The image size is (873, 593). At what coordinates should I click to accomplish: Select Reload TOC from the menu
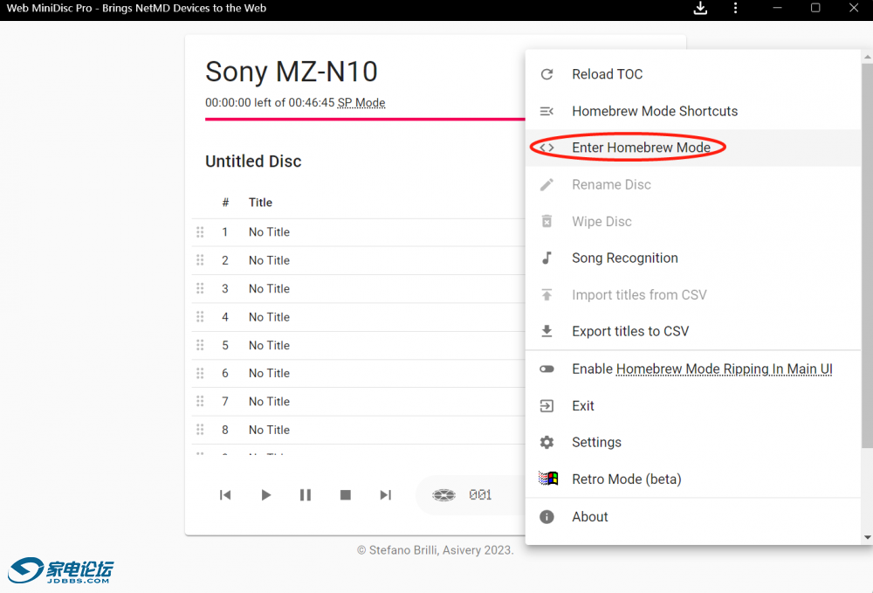click(x=693, y=74)
